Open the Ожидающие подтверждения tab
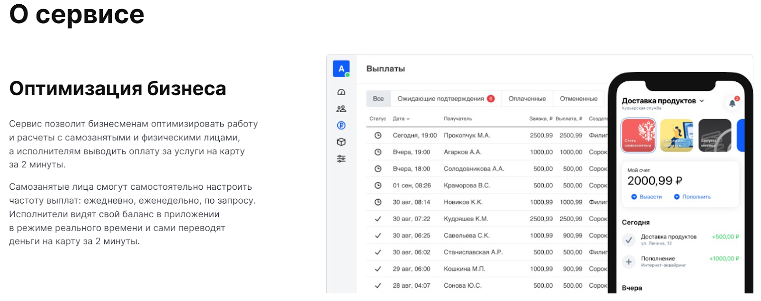The height and width of the screenshot is (301, 761). click(x=446, y=99)
